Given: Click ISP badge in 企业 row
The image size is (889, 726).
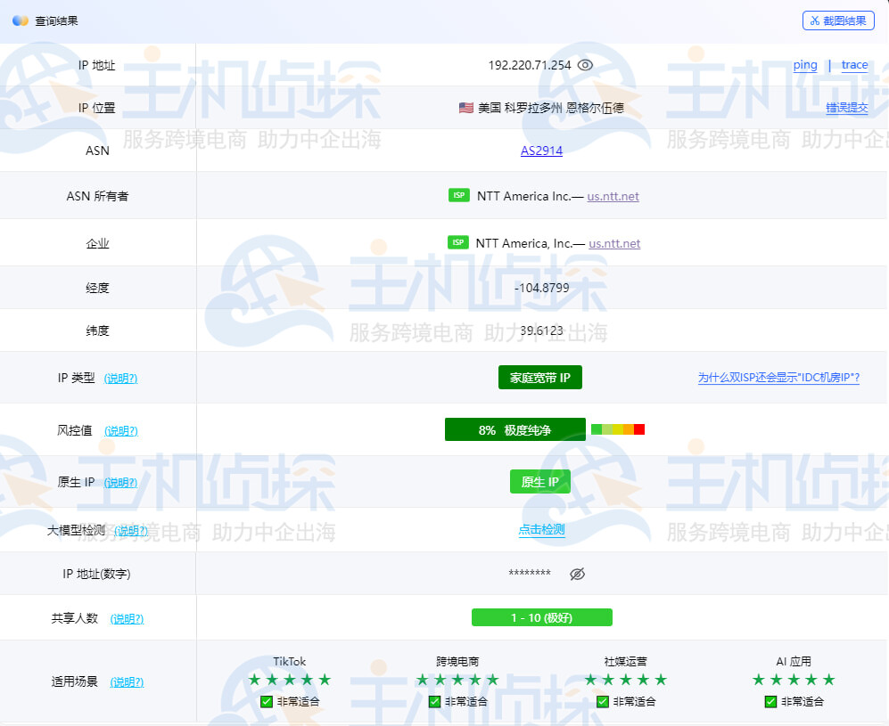Looking at the screenshot, I should click(x=458, y=242).
